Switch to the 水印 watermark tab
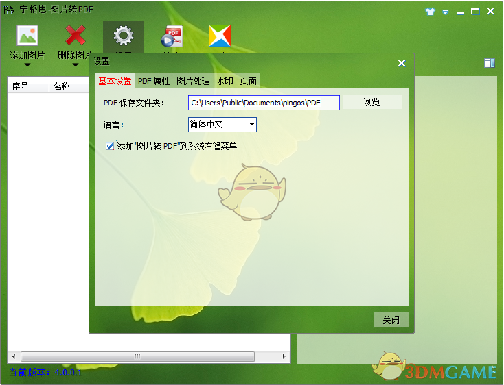Image resolution: width=504 pixels, height=385 pixels. click(x=225, y=81)
